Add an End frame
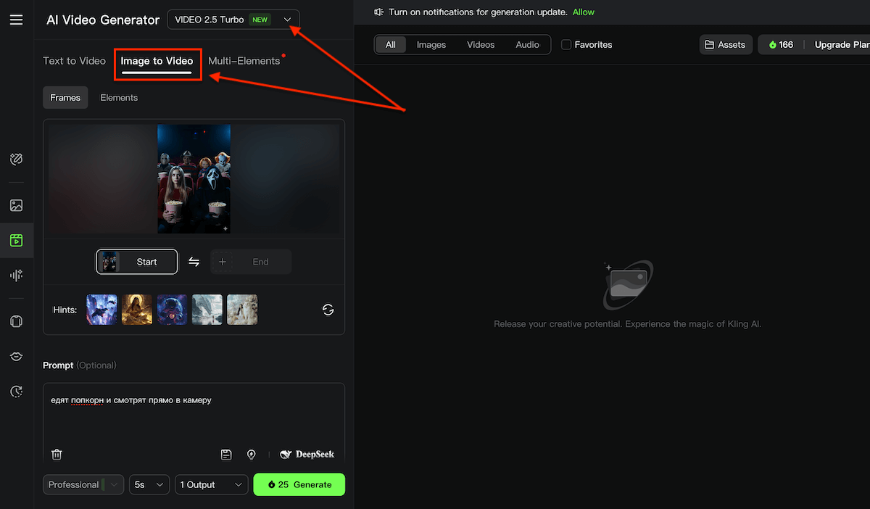The height and width of the screenshot is (509, 870). tap(251, 262)
